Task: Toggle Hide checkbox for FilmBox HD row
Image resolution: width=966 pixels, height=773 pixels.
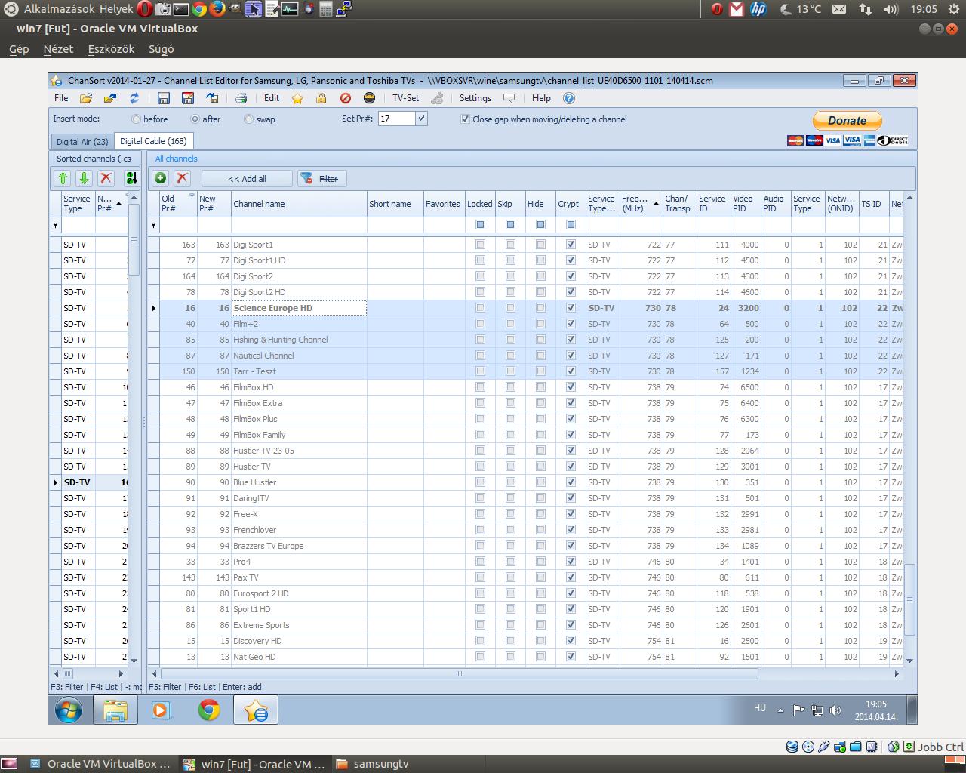Action: [x=540, y=387]
